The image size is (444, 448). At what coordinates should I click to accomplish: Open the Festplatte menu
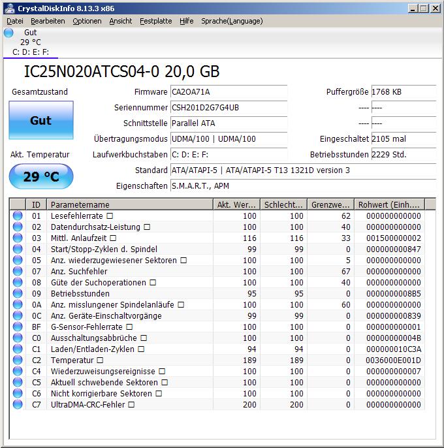(155, 21)
